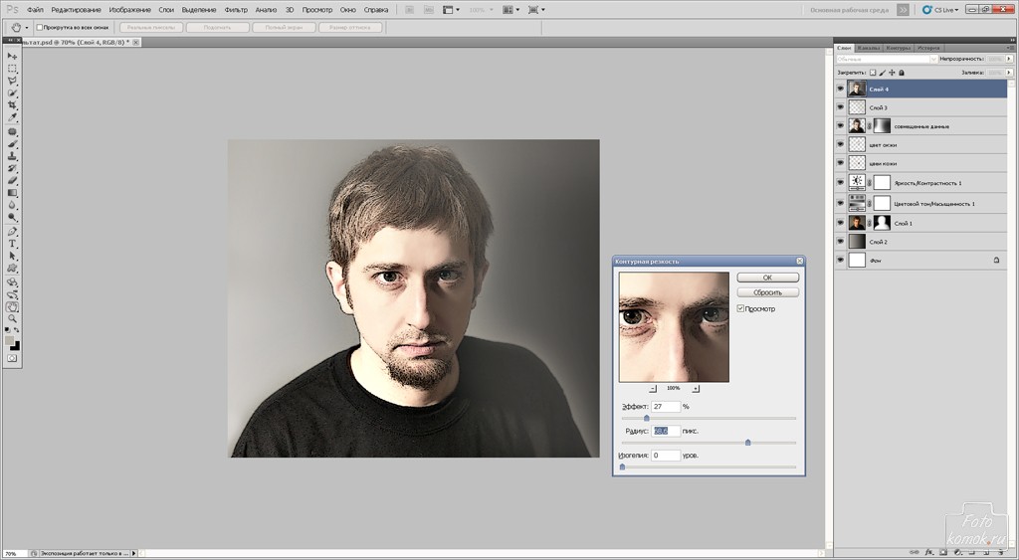Pick the Eyedropper tool
This screenshot has height=560, width=1019.
click(x=13, y=117)
